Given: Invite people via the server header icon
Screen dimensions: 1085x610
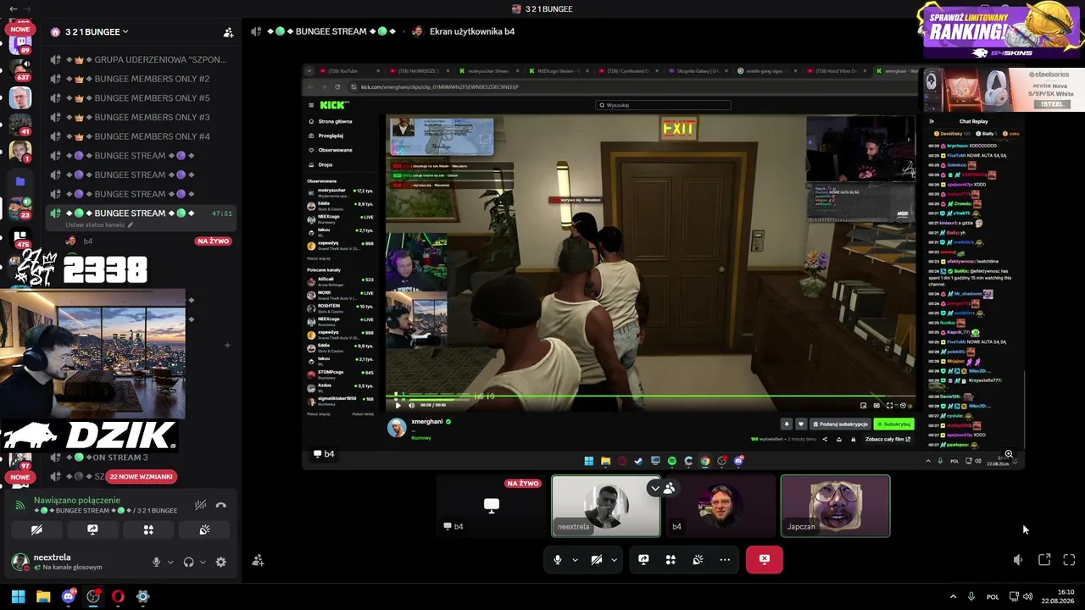Looking at the screenshot, I should (228, 32).
